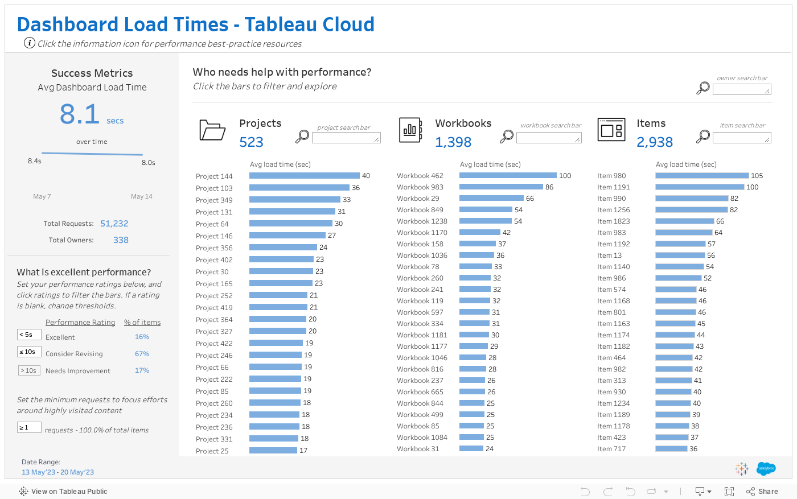Click the Workbook 1238 label
Image resolution: width=797 pixels, height=499 pixels.
(x=422, y=221)
